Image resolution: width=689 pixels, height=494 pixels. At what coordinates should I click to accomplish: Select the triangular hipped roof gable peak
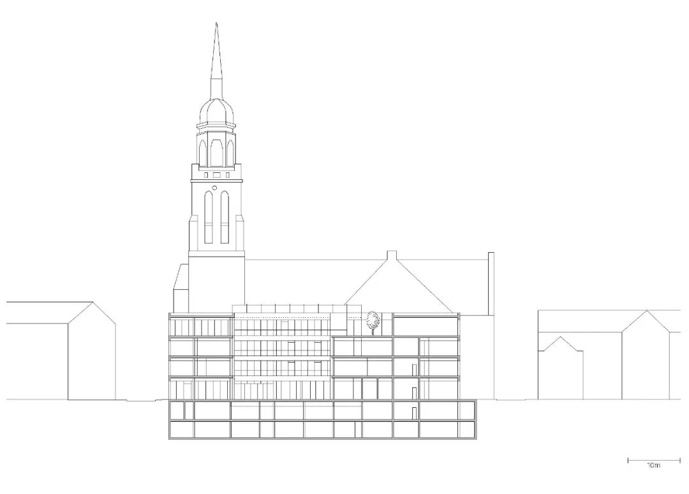pyautogui.click(x=391, y=257)
